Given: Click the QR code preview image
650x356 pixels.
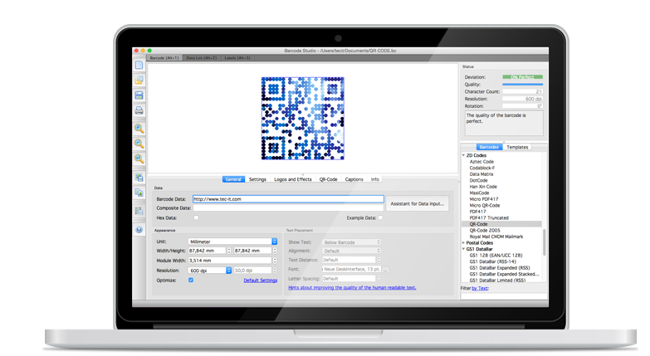Looking at the screenshot, I should [x=303, y=119].
